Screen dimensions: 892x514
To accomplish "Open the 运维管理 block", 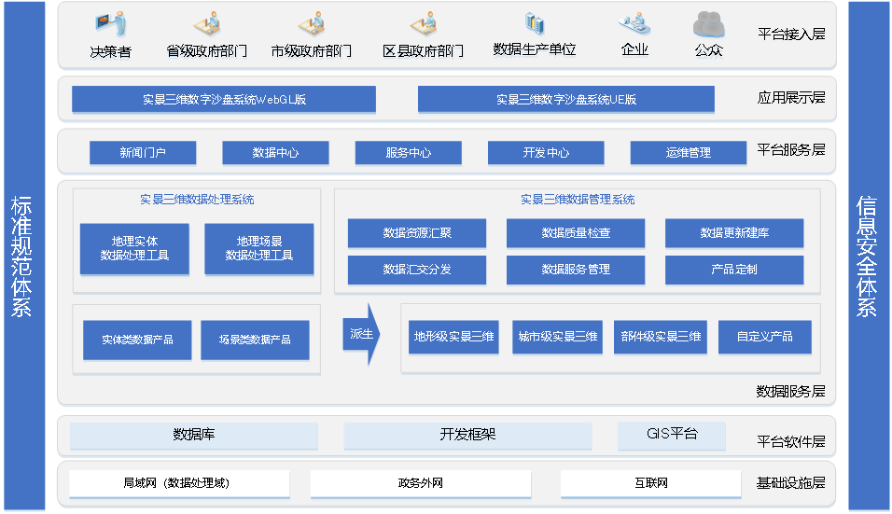I will (689, 152).
